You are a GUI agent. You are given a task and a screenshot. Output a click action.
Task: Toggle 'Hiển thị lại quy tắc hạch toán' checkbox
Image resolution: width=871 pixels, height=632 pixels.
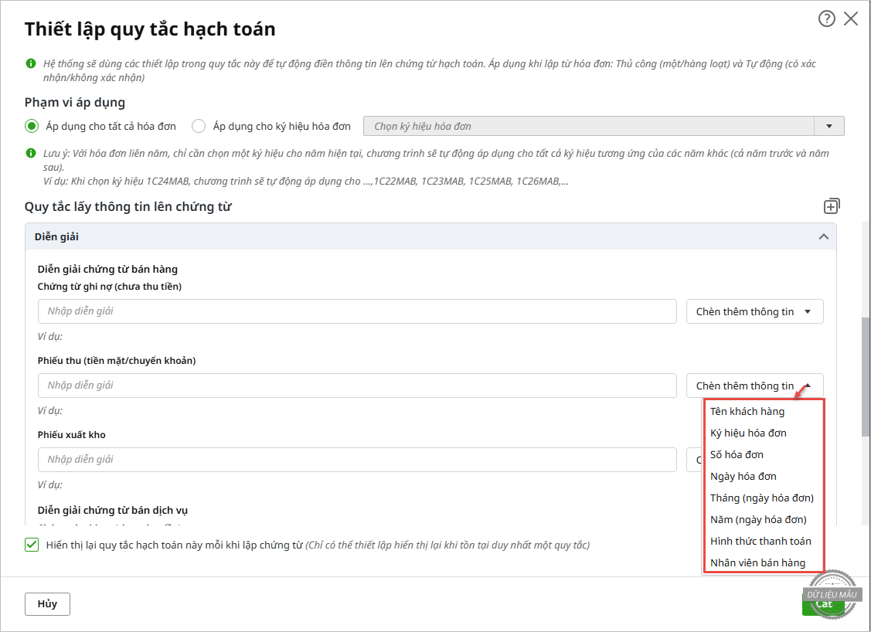click(x=32, y=545)
